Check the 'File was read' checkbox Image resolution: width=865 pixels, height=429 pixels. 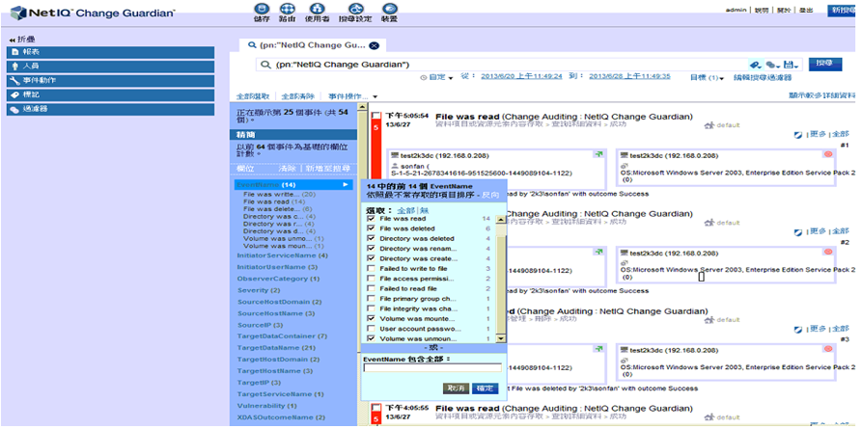[371, 219]
